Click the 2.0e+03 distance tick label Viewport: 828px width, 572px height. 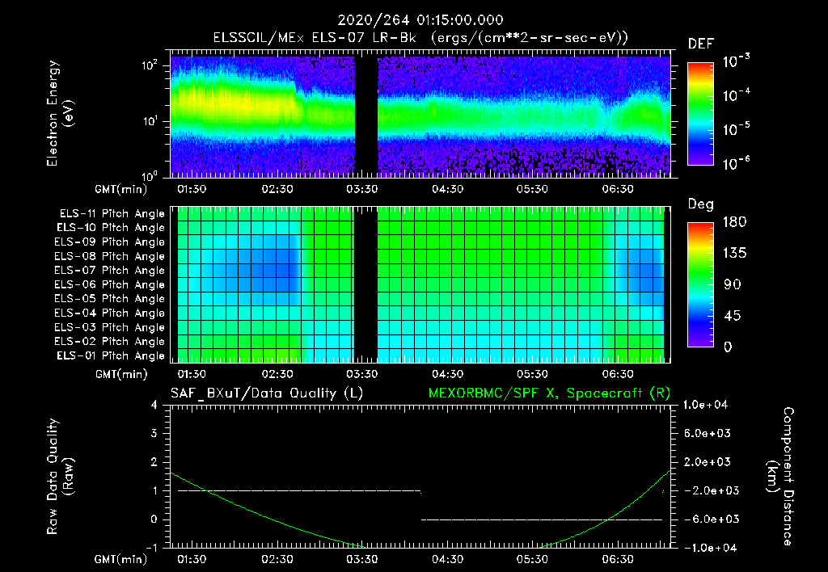tap(707, 461)
